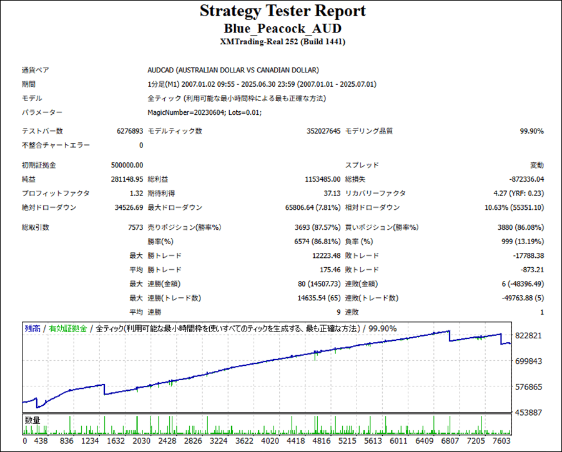The width and height of the screenshot is (562, 452).
Task: Click maximal consecutive profit '14635.54 (65)'
Action: (x=319, y=298)
